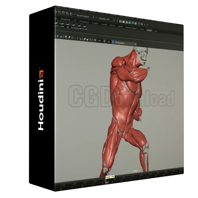Image resolution: width=198 pixels, height=198 pixels.
Task: Open the Render Setup editor icon
Action: pyautogui.click(x=136, y=23)
